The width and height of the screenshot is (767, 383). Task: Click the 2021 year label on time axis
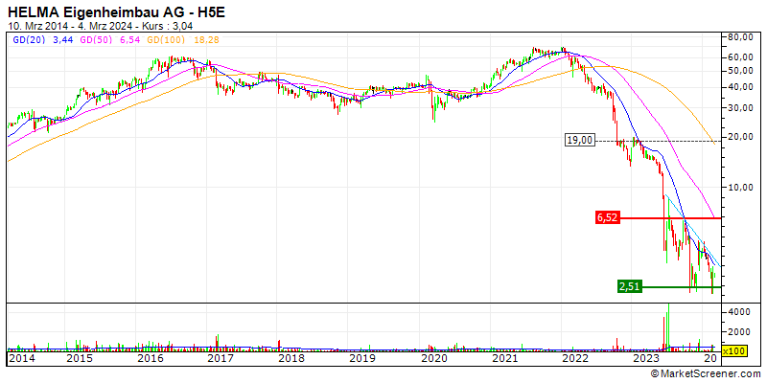click(x=504, y=359)
